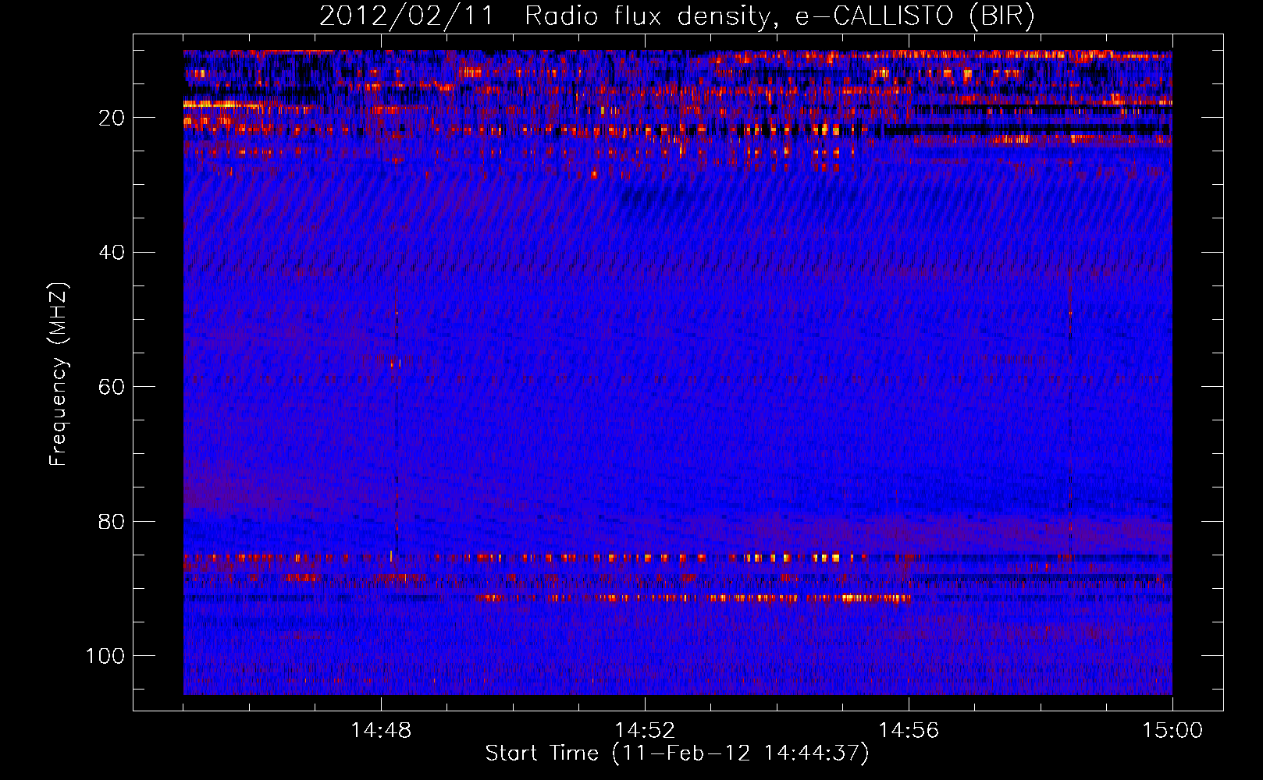The image size is (1263, 780).
Task: Click the 40 MHz frequency tick label
Action: (x=112, y=253)
